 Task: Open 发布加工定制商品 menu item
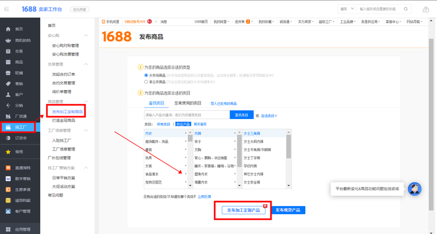(x=68, y=111)
